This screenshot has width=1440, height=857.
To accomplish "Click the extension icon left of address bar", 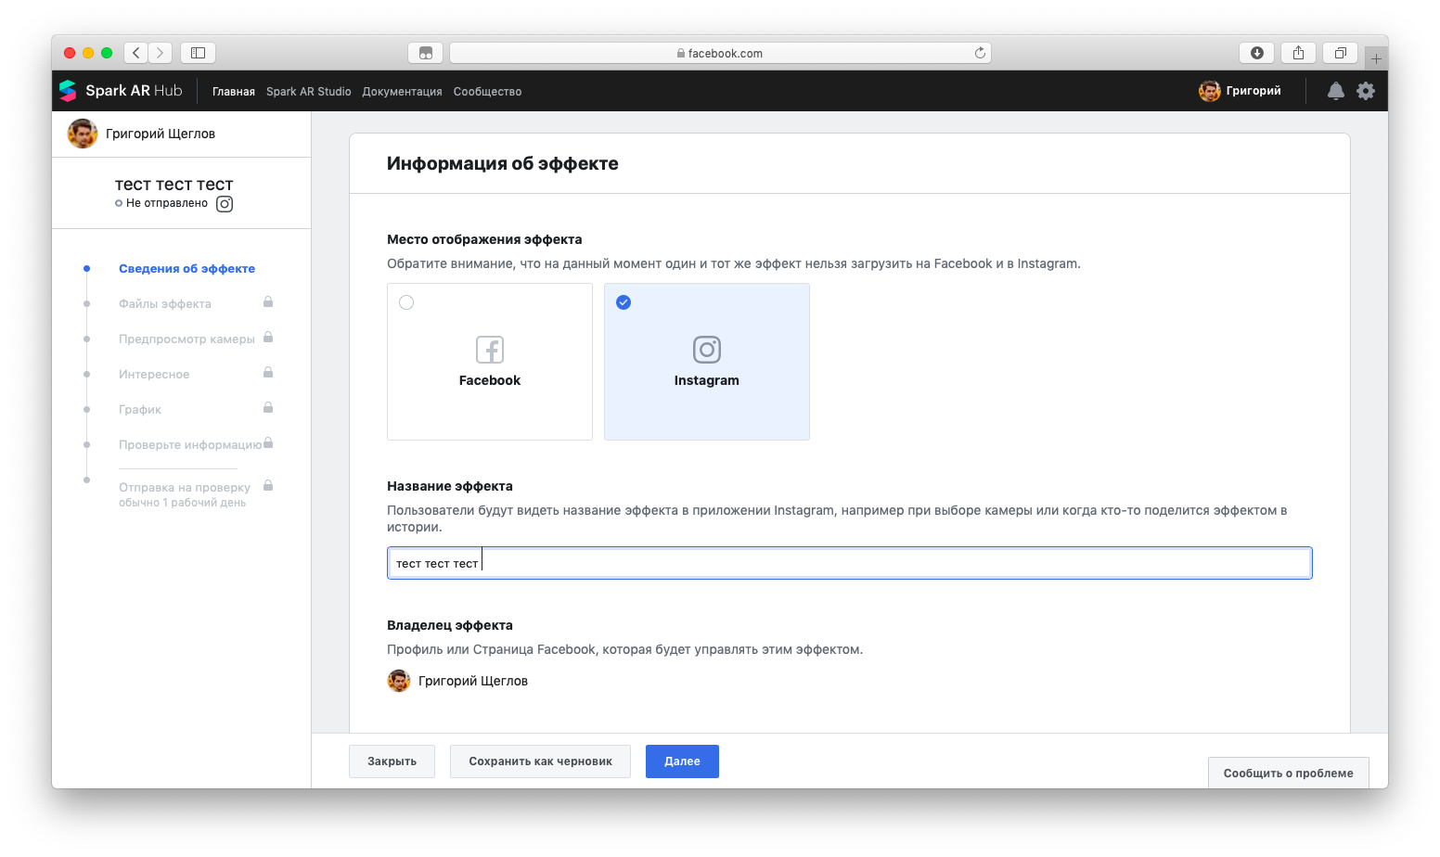I will point(426,53).
